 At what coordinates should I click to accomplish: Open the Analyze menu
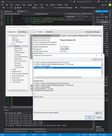coord(52,5)
